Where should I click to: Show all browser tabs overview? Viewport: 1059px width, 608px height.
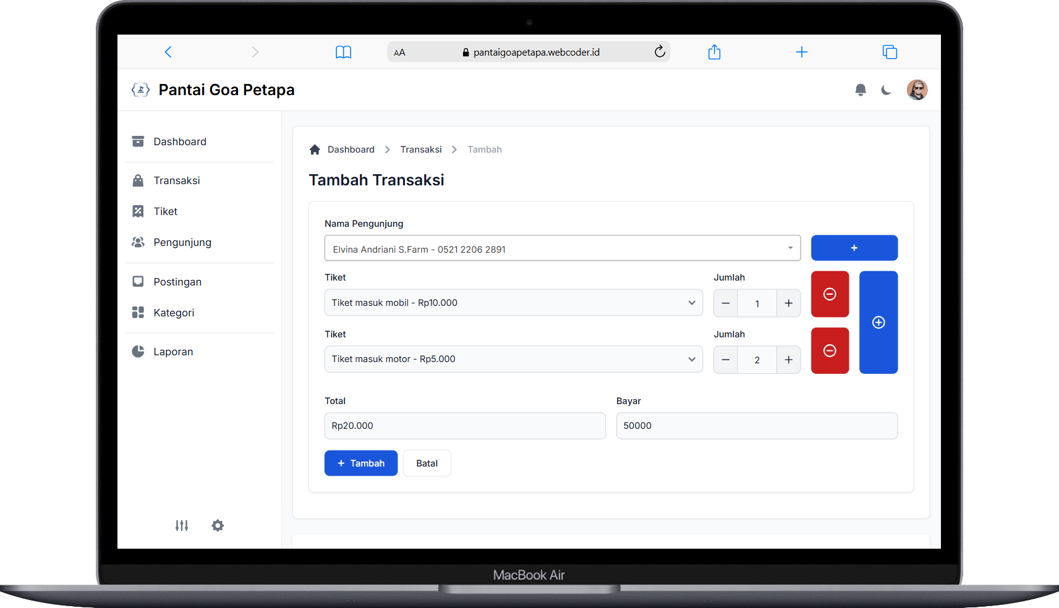(890, 52)
